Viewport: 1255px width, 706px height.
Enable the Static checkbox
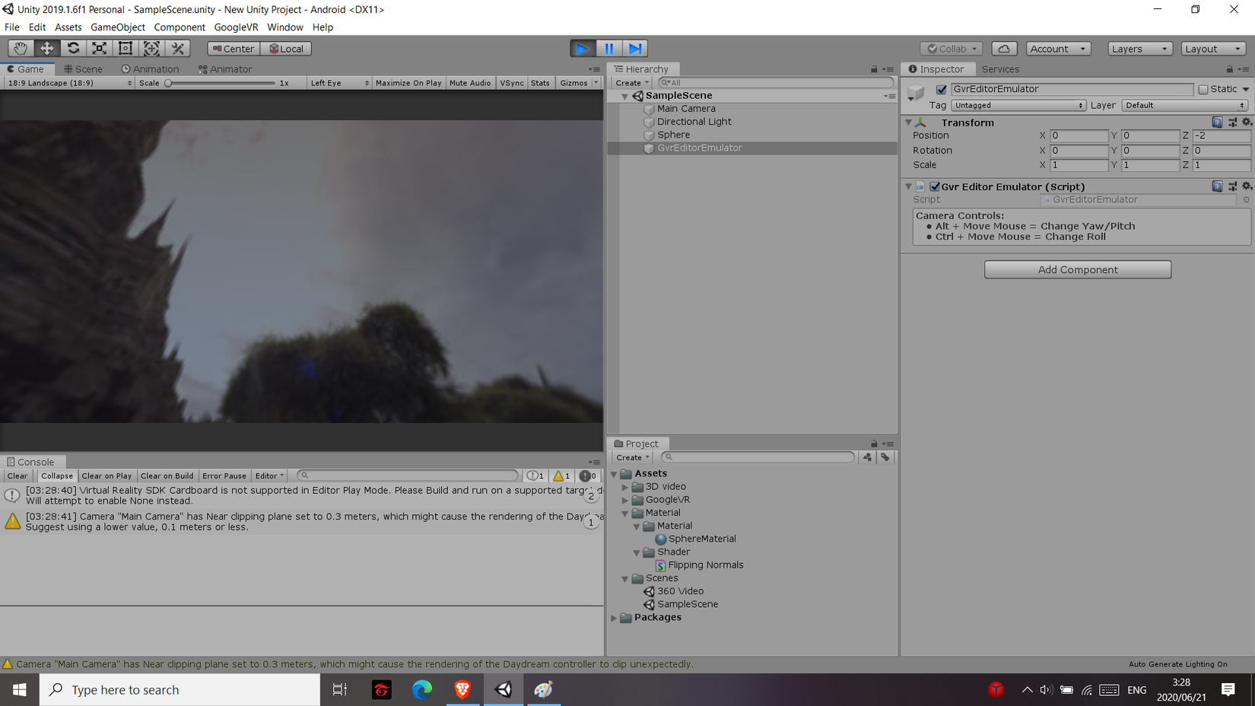tap(1203, 90)
